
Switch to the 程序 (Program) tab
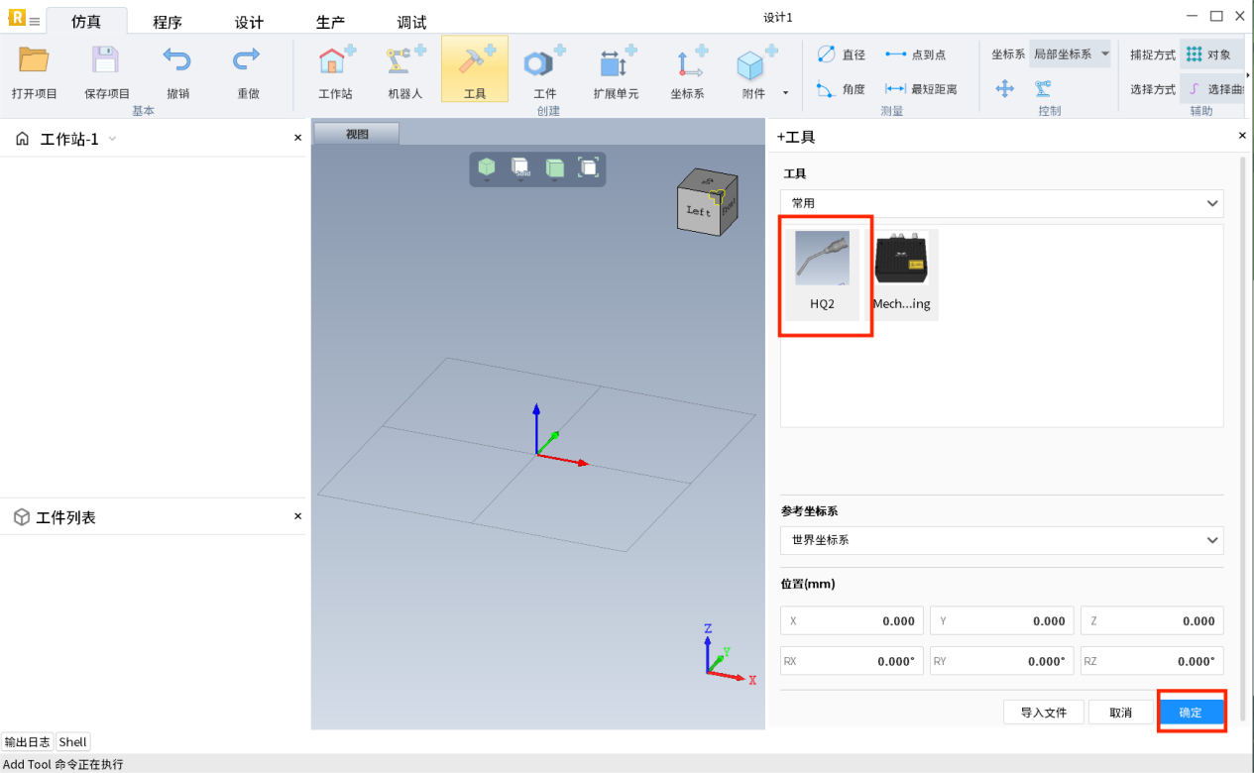coord(168,22)
